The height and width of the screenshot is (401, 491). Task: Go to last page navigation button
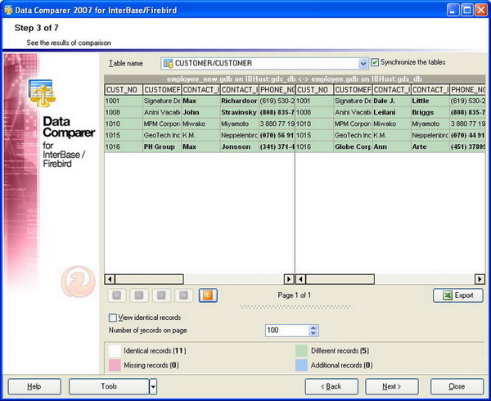pyautogui.click(x=184, y=295)
